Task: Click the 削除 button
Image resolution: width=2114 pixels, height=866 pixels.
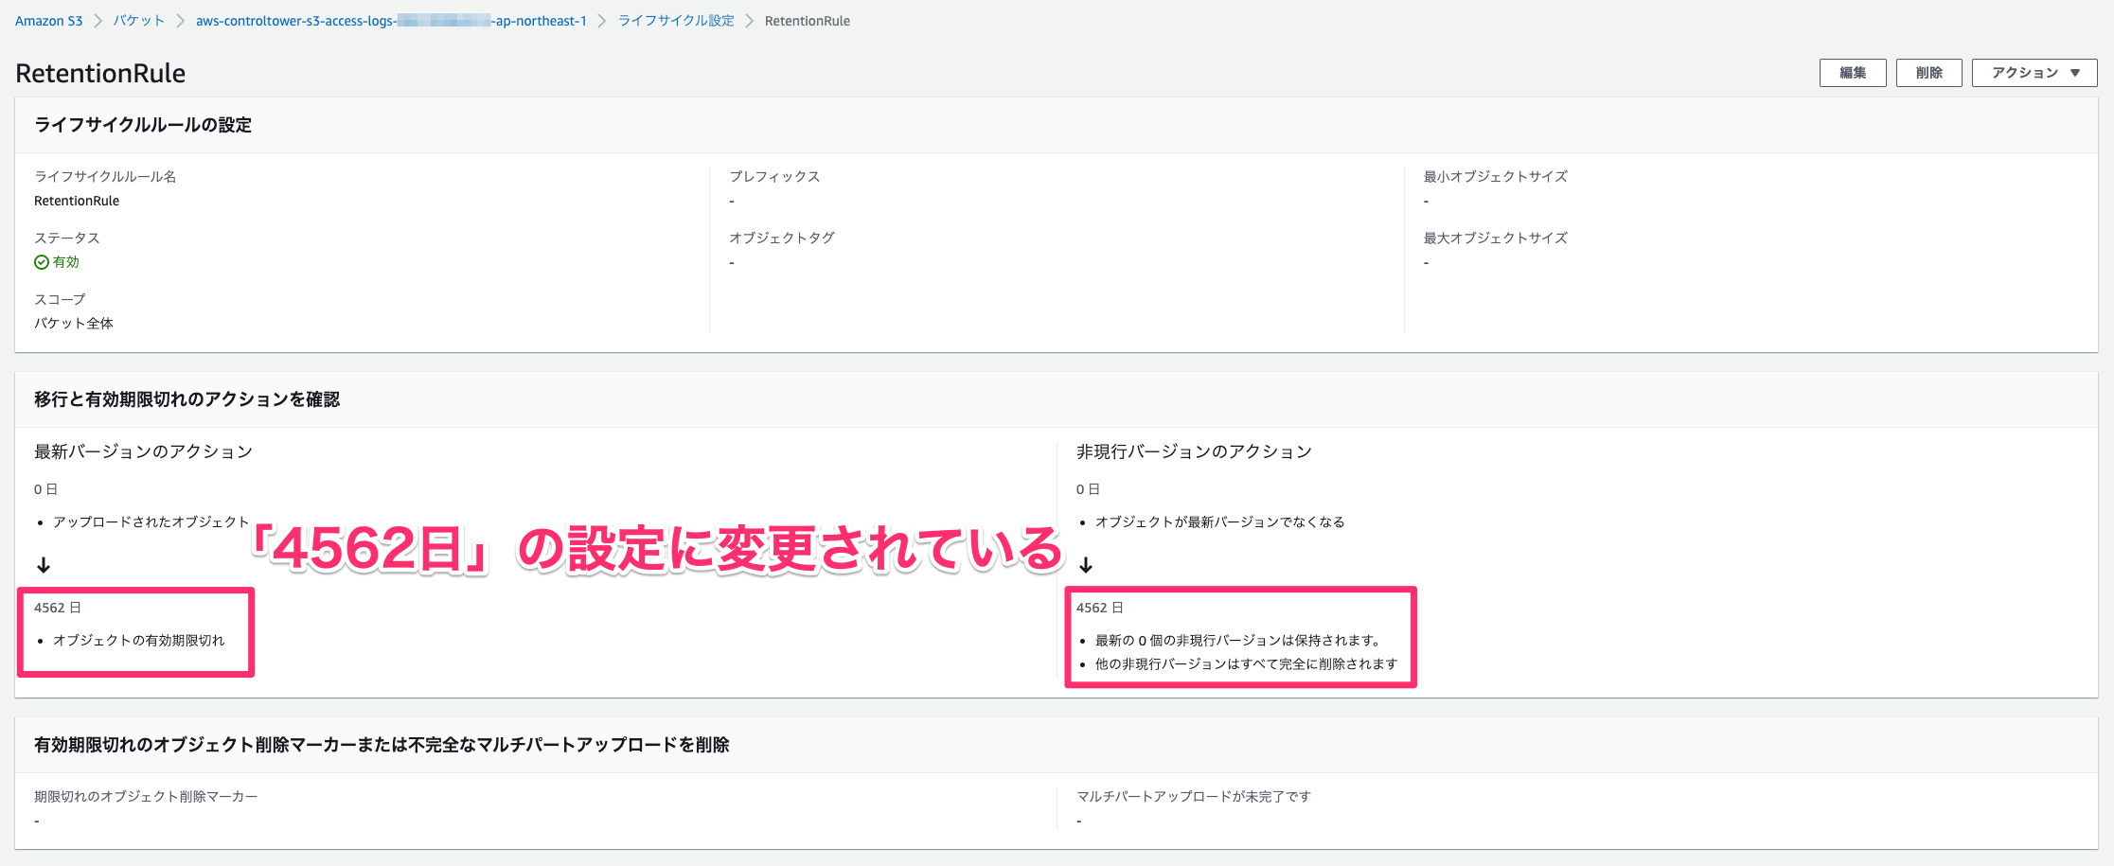Action: (x=1928, y=72)
